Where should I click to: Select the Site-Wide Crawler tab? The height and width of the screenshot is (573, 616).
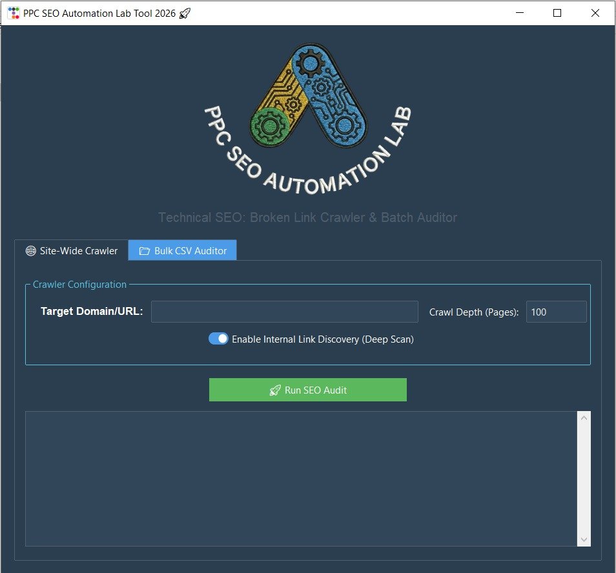pyautogui.click(x=71, y=250)
